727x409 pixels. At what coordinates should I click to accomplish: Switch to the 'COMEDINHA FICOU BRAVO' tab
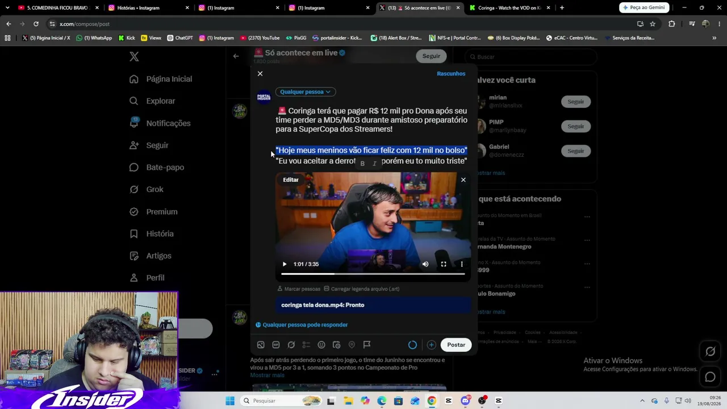[x=57, y=8]
